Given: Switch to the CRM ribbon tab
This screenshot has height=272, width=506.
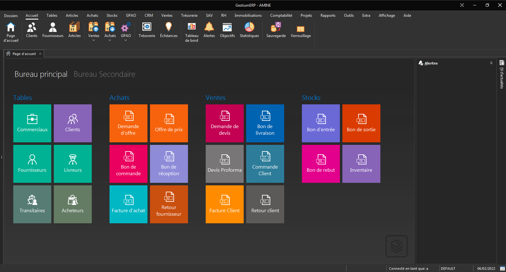Looking at the screenshot, I should 149,15.
